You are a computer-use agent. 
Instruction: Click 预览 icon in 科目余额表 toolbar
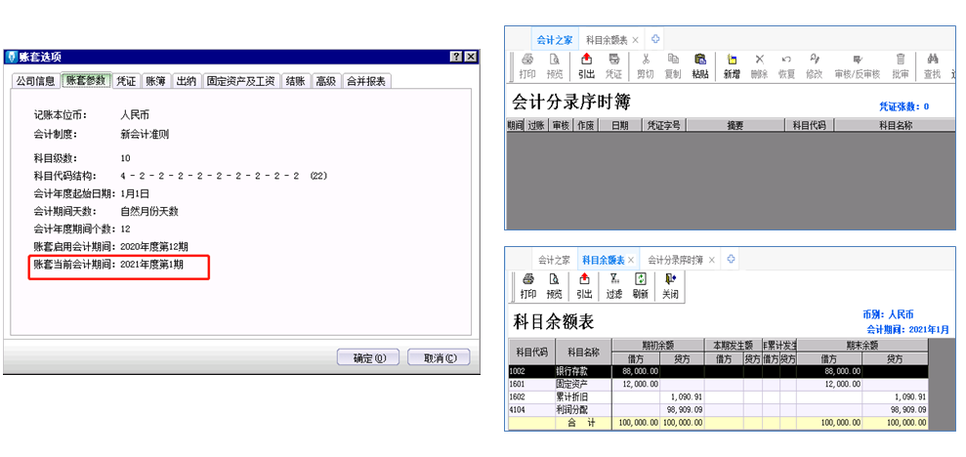[x=555, y=279]
